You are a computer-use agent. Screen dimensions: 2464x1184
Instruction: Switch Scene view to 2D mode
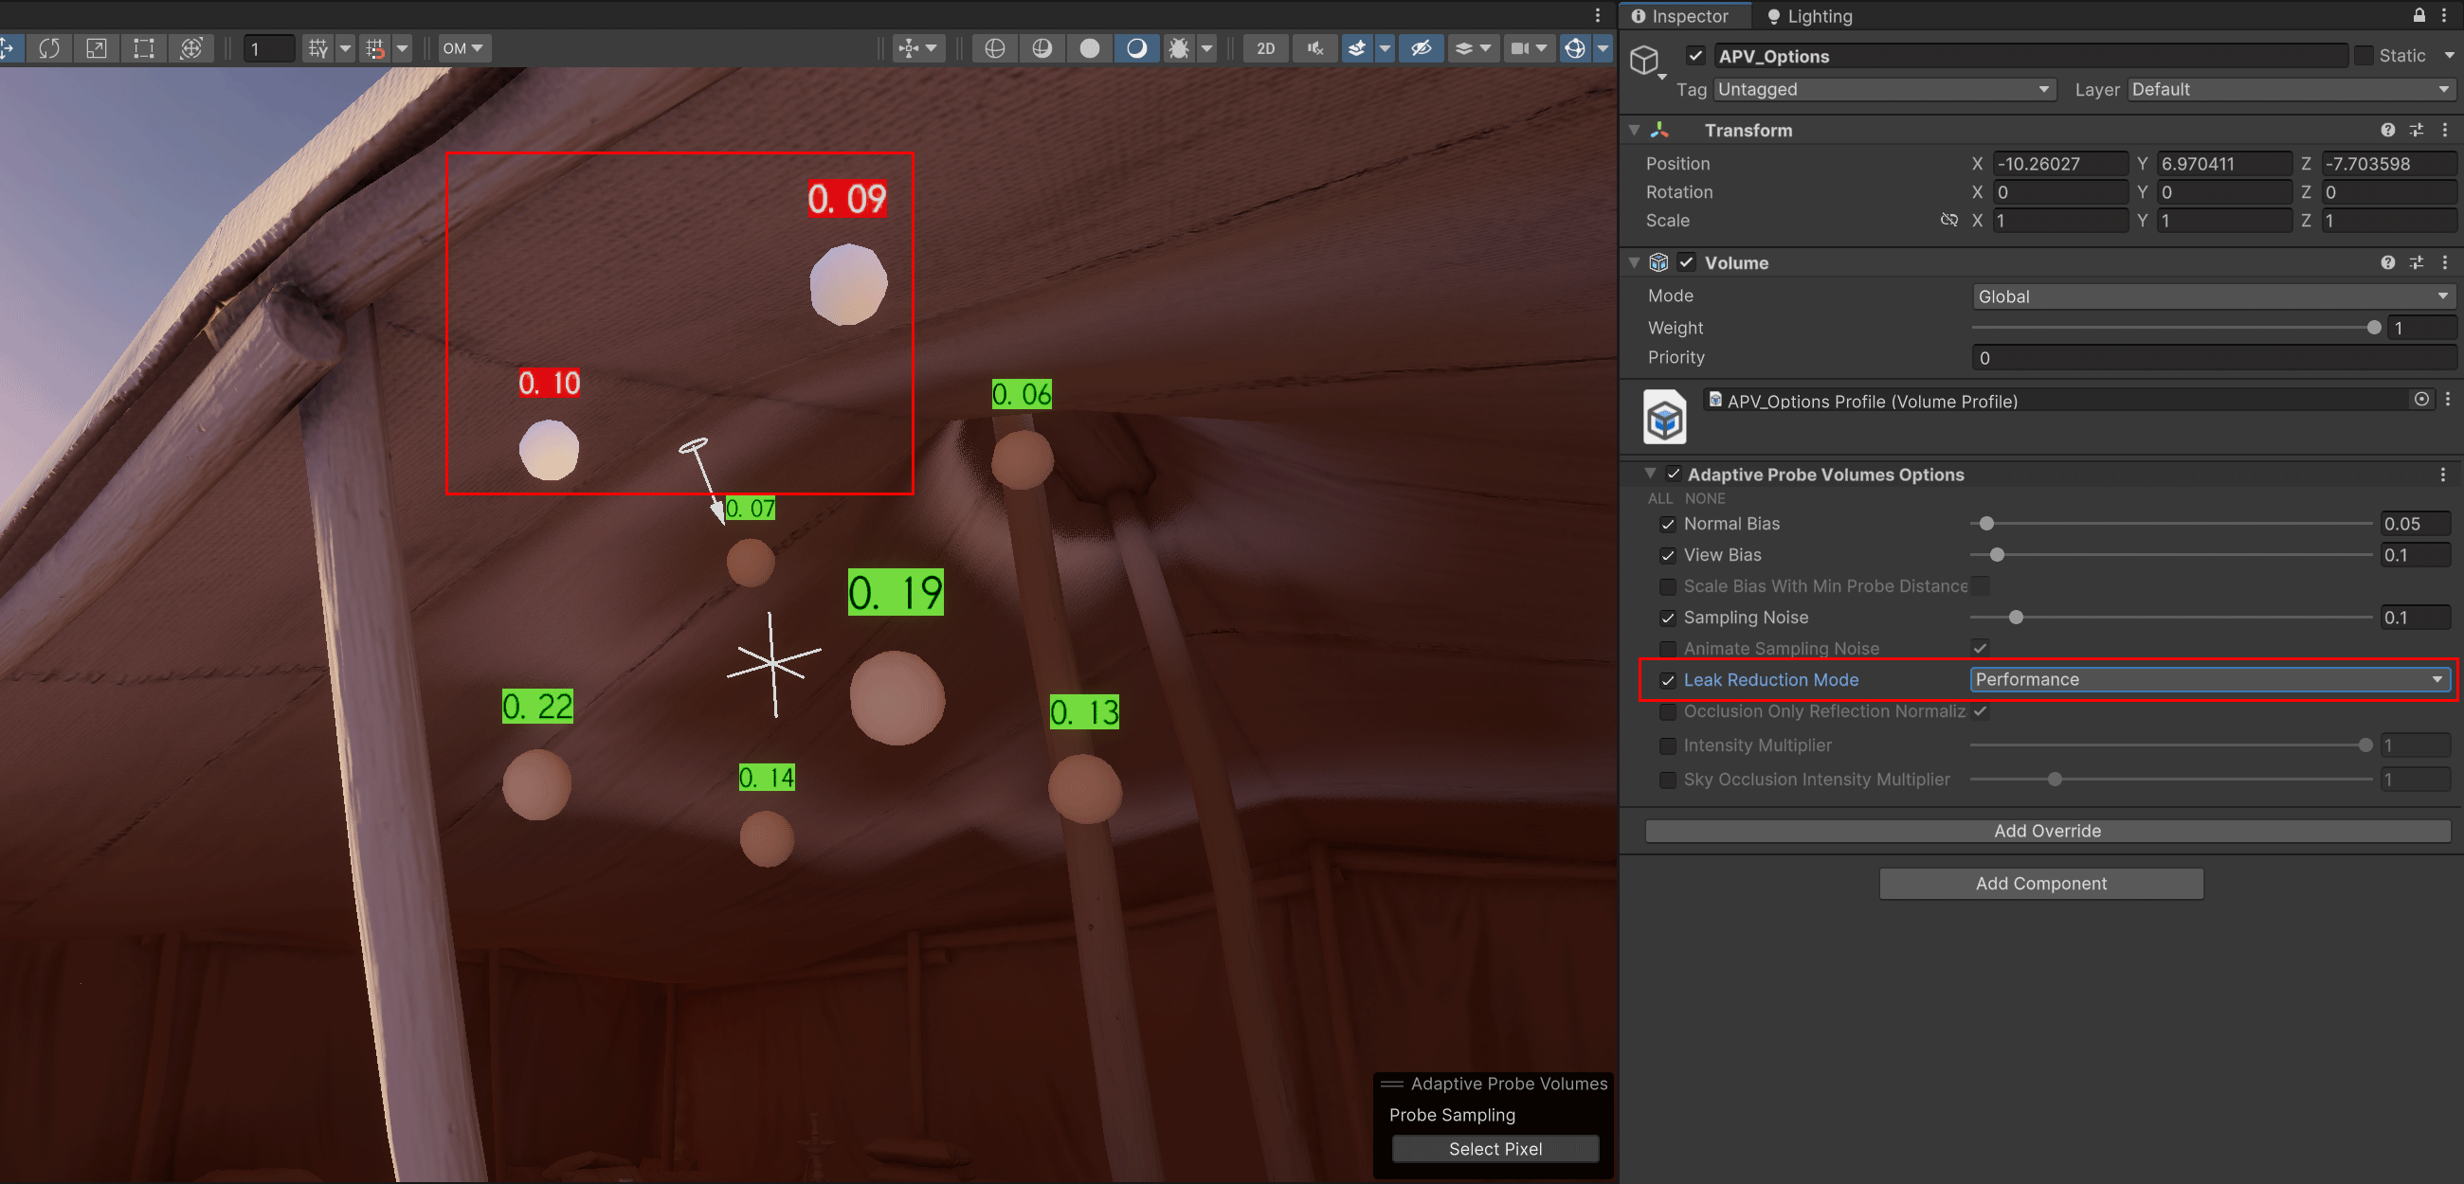(1264, 47)
